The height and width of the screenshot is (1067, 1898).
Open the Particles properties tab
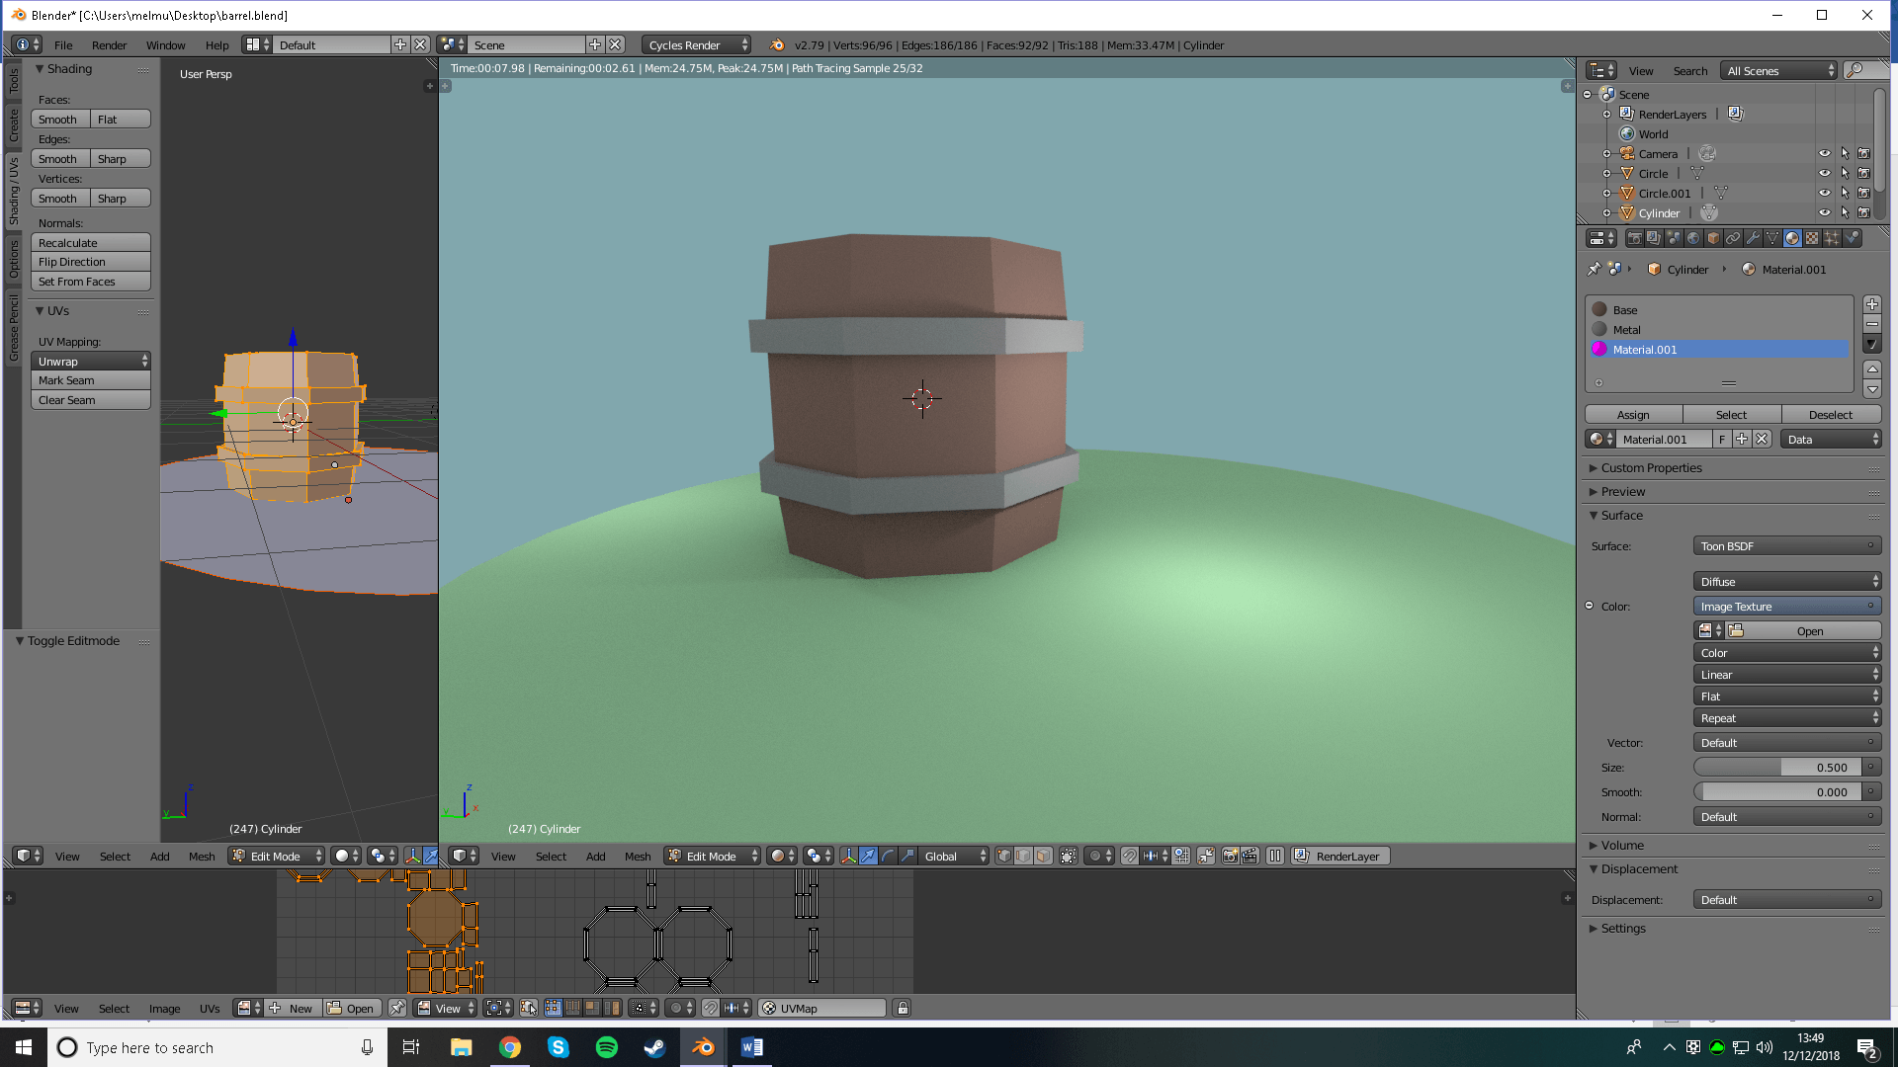coord(1832,238)
